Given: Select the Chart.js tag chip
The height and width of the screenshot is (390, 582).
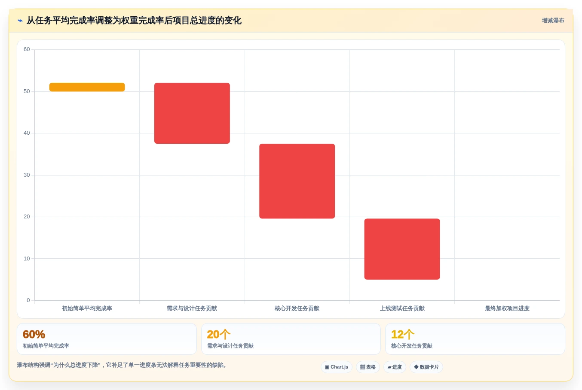Looking at the screenshot, I should [337, 367].
